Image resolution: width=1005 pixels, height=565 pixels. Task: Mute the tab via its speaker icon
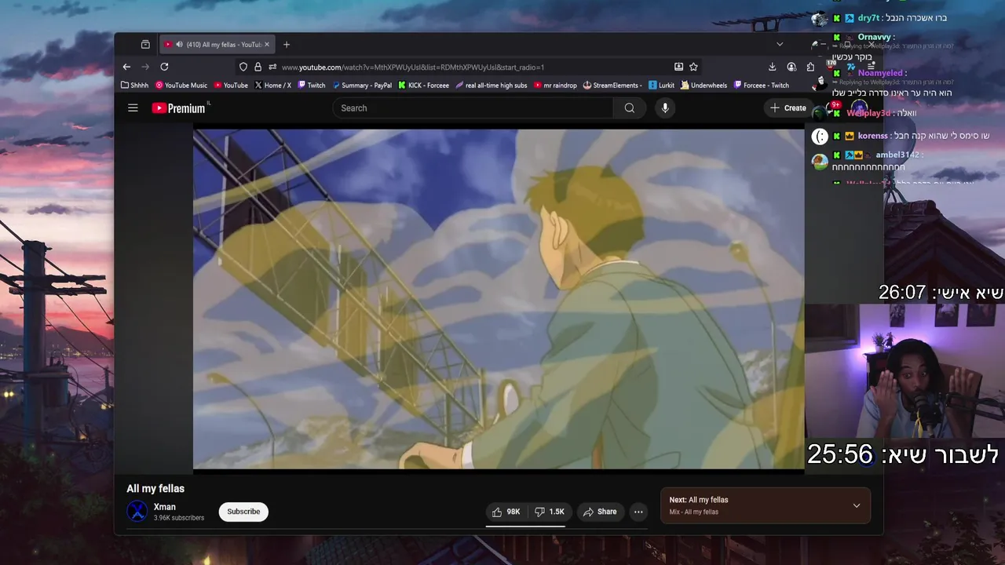point(179,45)
